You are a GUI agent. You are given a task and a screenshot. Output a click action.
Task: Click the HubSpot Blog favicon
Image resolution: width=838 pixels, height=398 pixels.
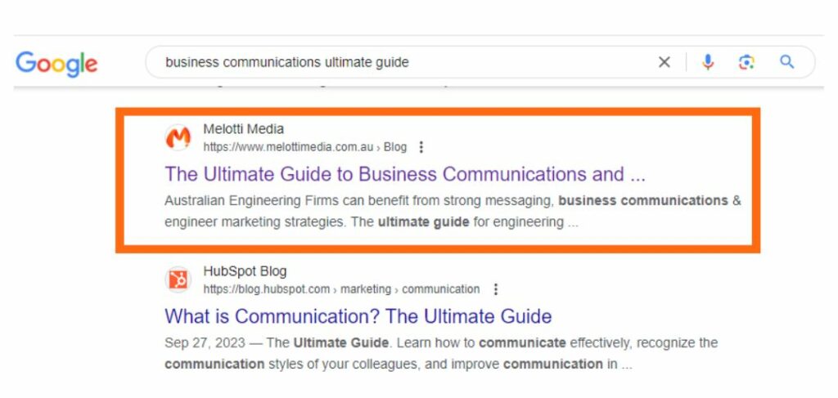coord(178,279)
